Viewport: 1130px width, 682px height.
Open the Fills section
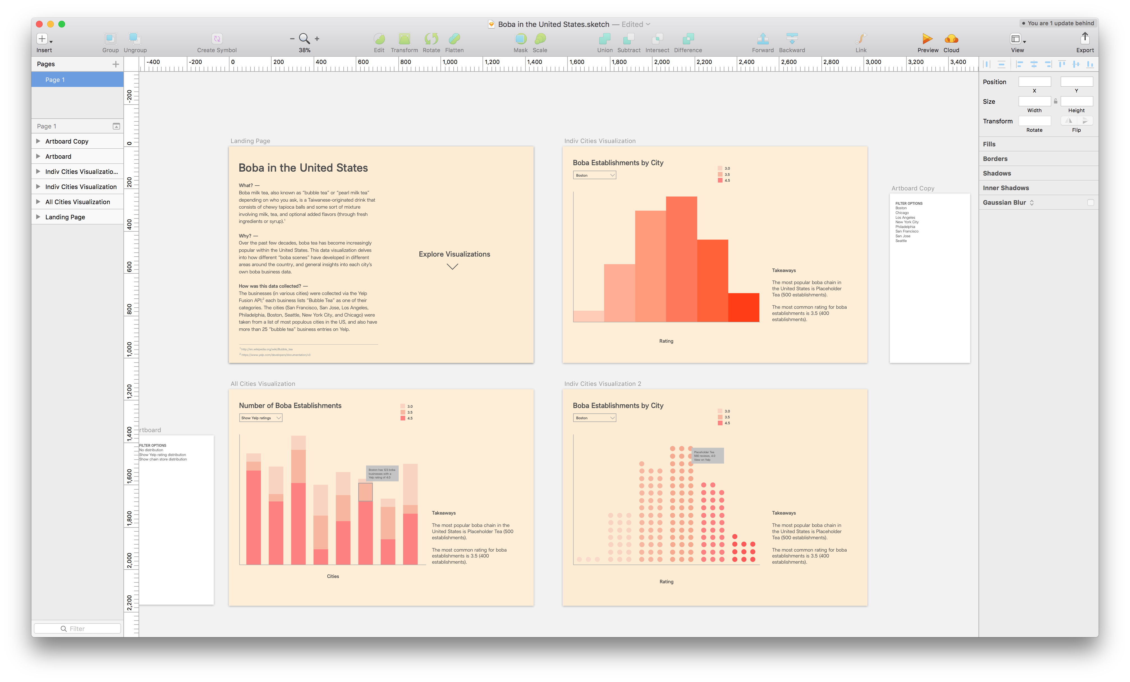point(1038,144)
